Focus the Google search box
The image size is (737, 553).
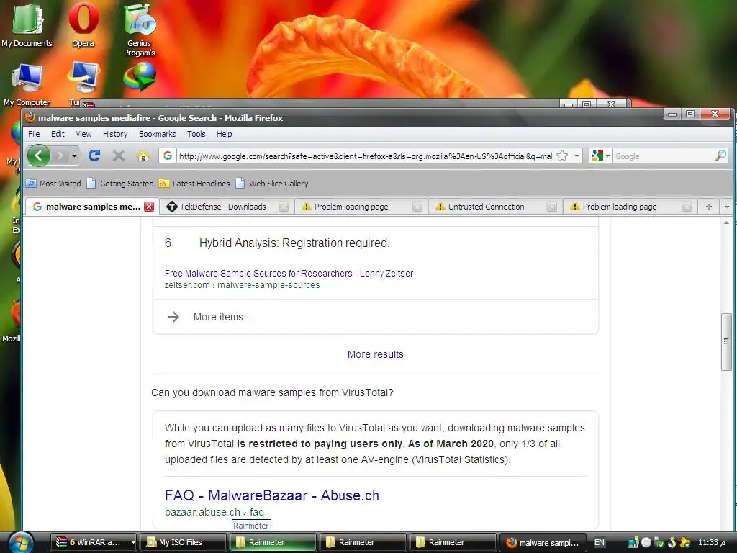pos(663,156)
